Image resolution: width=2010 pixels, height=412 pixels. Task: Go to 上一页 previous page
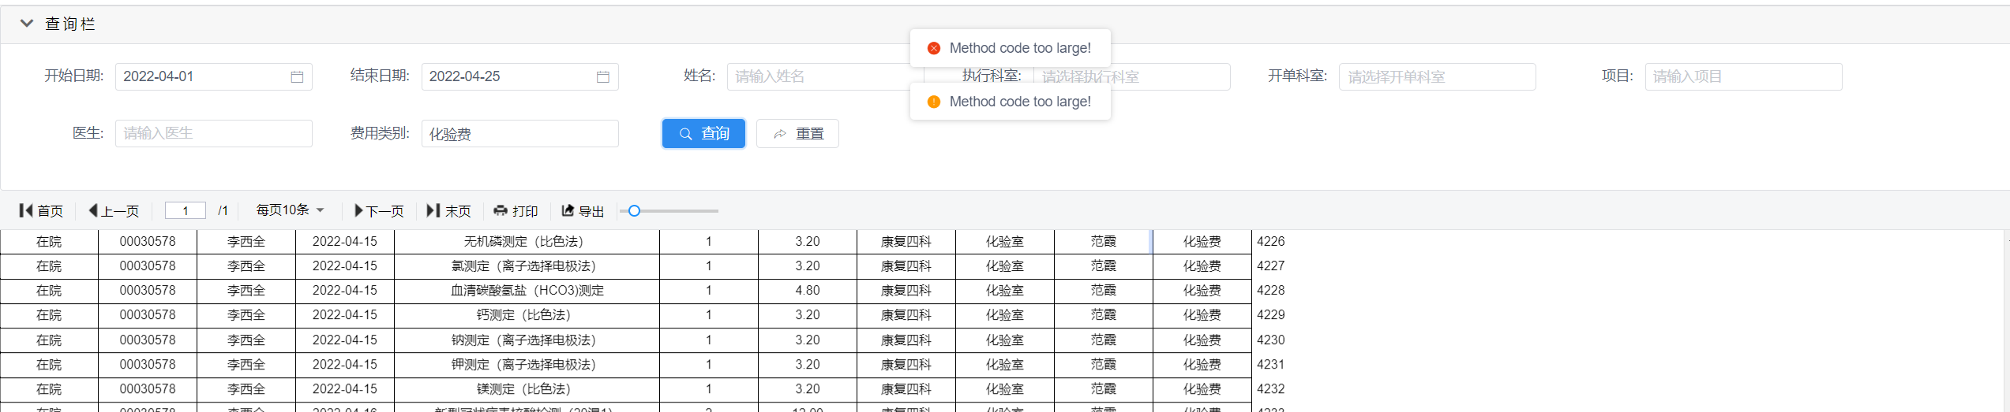(114, 210)
